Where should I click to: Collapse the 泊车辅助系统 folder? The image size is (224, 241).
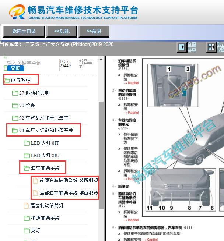pos(45,168)
